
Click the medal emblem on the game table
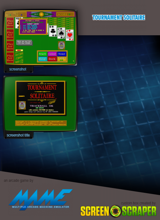tap(62, 45)
